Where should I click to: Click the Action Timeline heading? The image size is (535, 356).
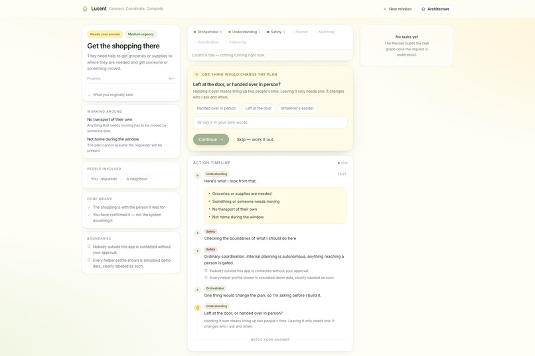coord(212,163)
